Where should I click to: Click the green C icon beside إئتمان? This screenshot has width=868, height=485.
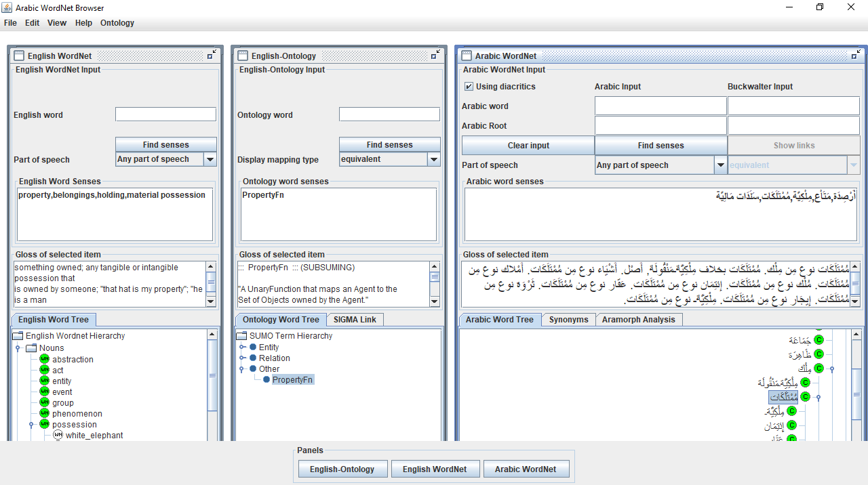click(x=791, y=425)
